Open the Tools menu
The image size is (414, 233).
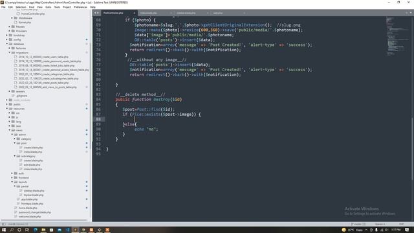click(57, 7)
